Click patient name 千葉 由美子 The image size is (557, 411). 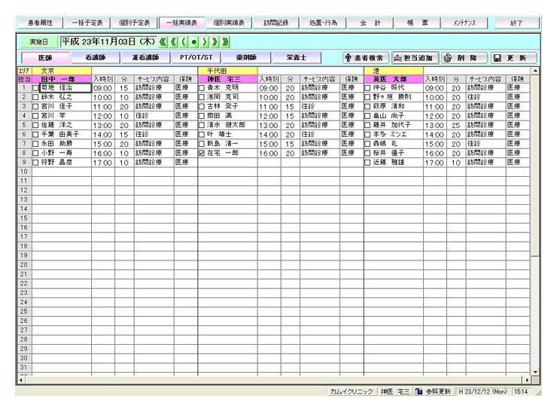pyautogui.click(x=60, y=134)
